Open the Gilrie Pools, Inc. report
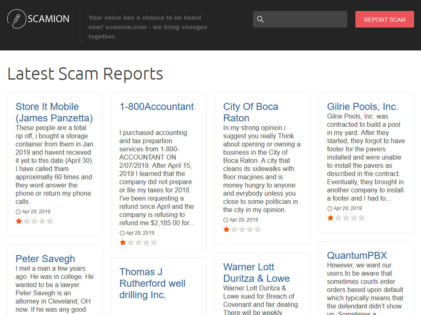 coord(362,107)
